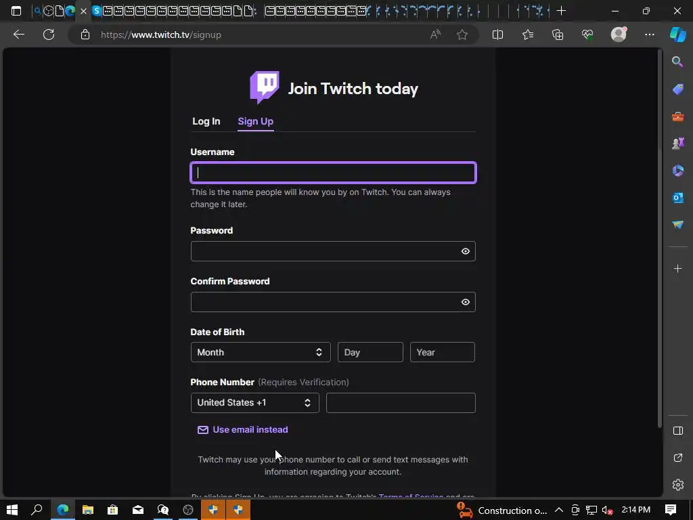Open the notification center

click(671, 510)
